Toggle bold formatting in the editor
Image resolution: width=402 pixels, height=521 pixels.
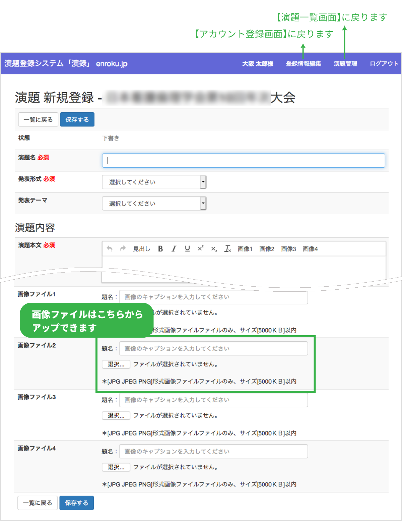(160, 249)
